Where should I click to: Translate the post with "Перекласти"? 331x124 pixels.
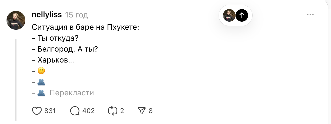pos(71,93)
